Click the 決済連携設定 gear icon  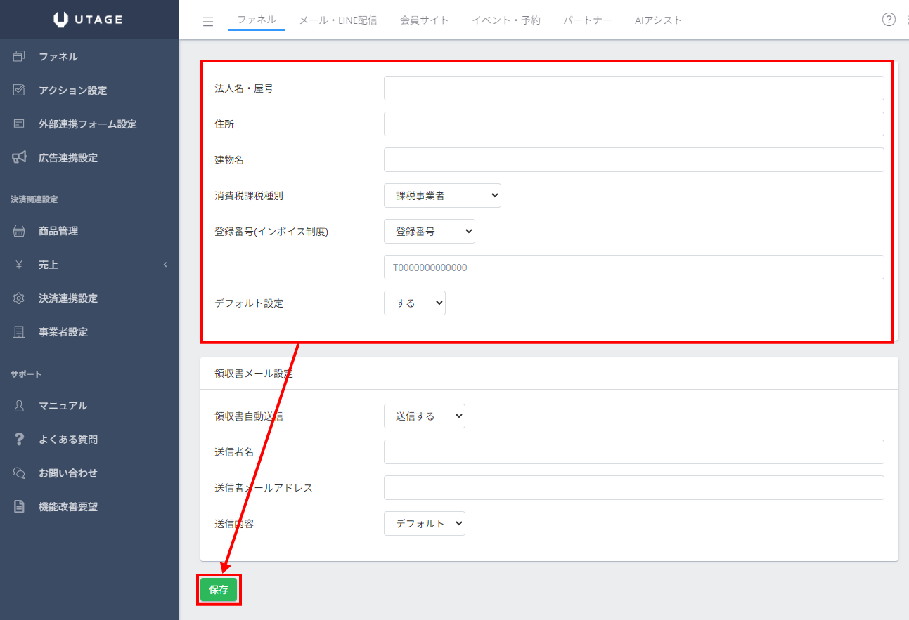19,298
